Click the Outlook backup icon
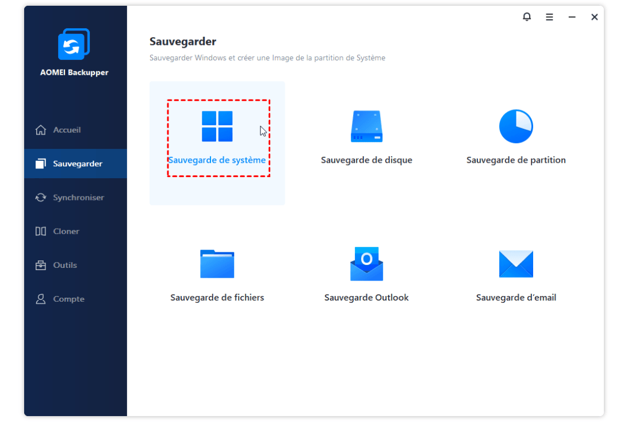 click(x=366, y=264)
